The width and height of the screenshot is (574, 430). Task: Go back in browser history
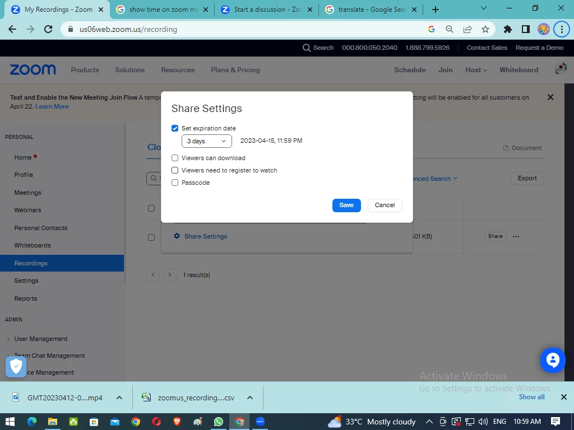pos(12,29)
